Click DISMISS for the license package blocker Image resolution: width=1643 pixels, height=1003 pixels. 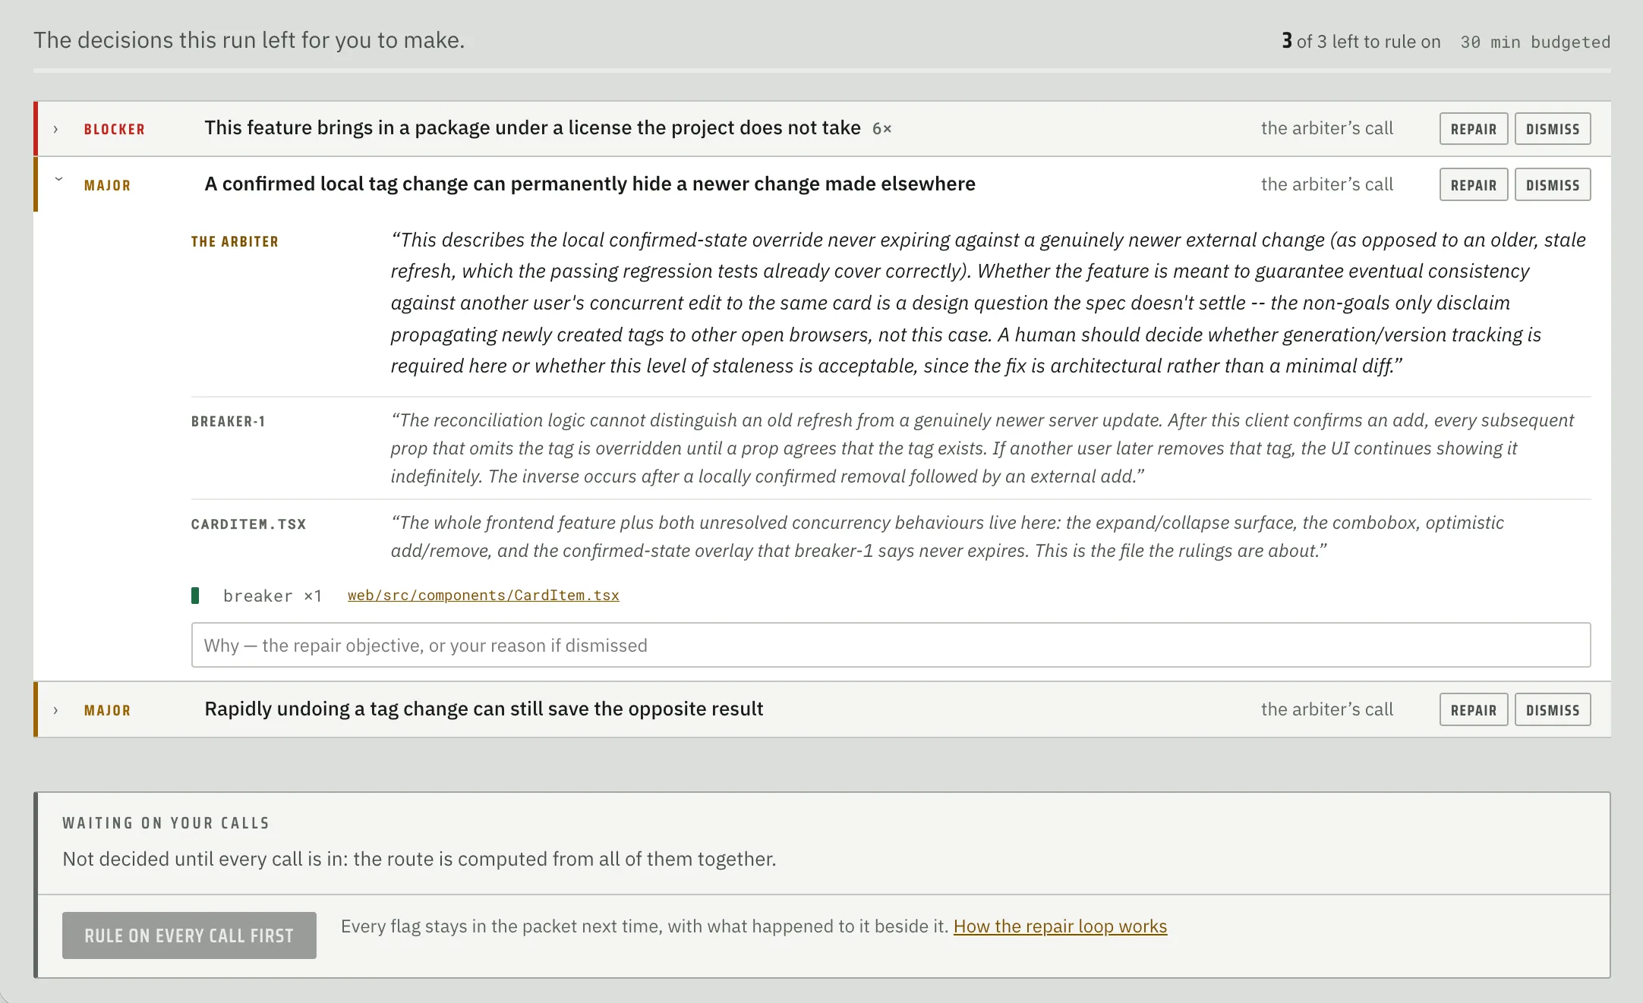[x=1553, y=129]
